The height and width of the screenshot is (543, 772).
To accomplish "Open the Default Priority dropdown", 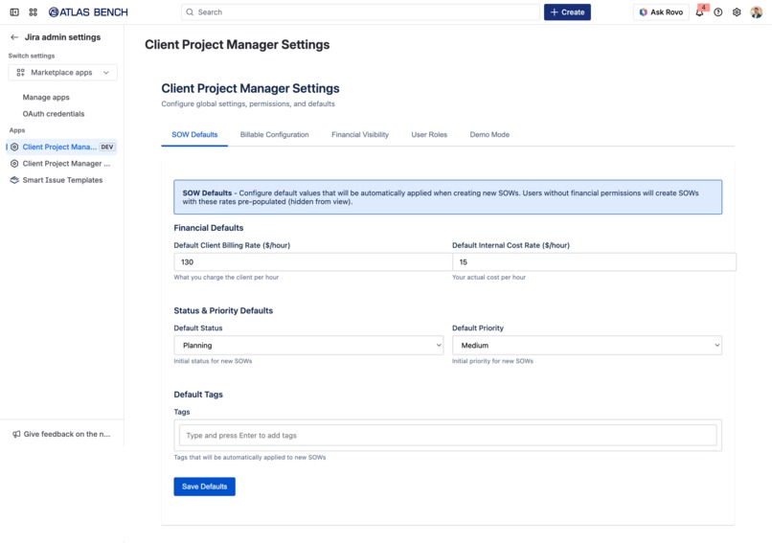I will pos(587,345).
